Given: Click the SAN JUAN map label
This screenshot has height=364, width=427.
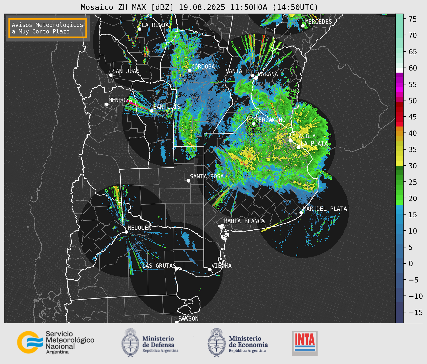Looking at the screenshot, I should (x=126, y=71).
